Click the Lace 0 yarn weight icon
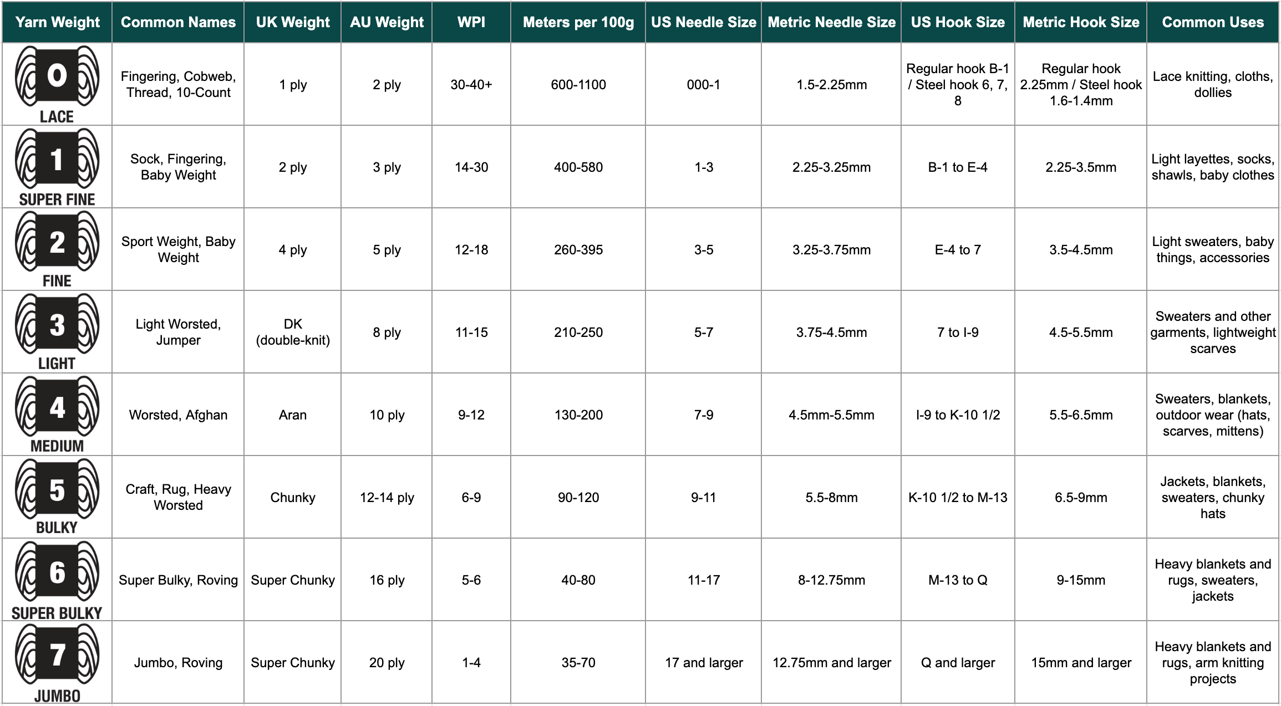Image resolution: width=1281 pixels, height=706 pixels. coord(57,85)
